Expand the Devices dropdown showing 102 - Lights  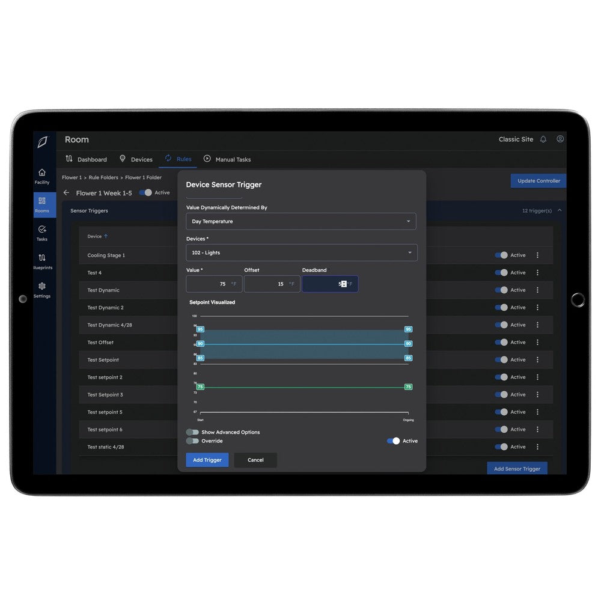coord(302,252)
